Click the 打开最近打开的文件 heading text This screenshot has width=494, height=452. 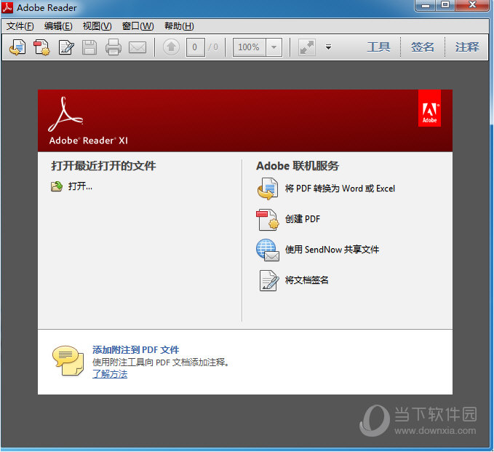103,166
